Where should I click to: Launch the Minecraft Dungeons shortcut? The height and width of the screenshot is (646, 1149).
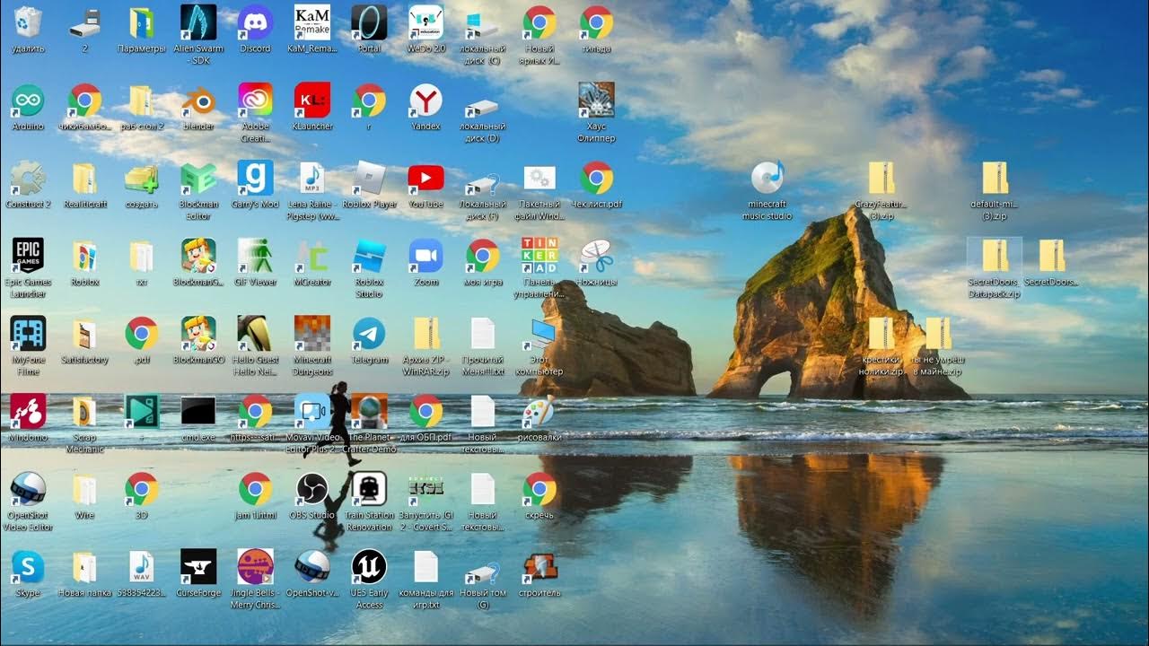pos(311,333)
